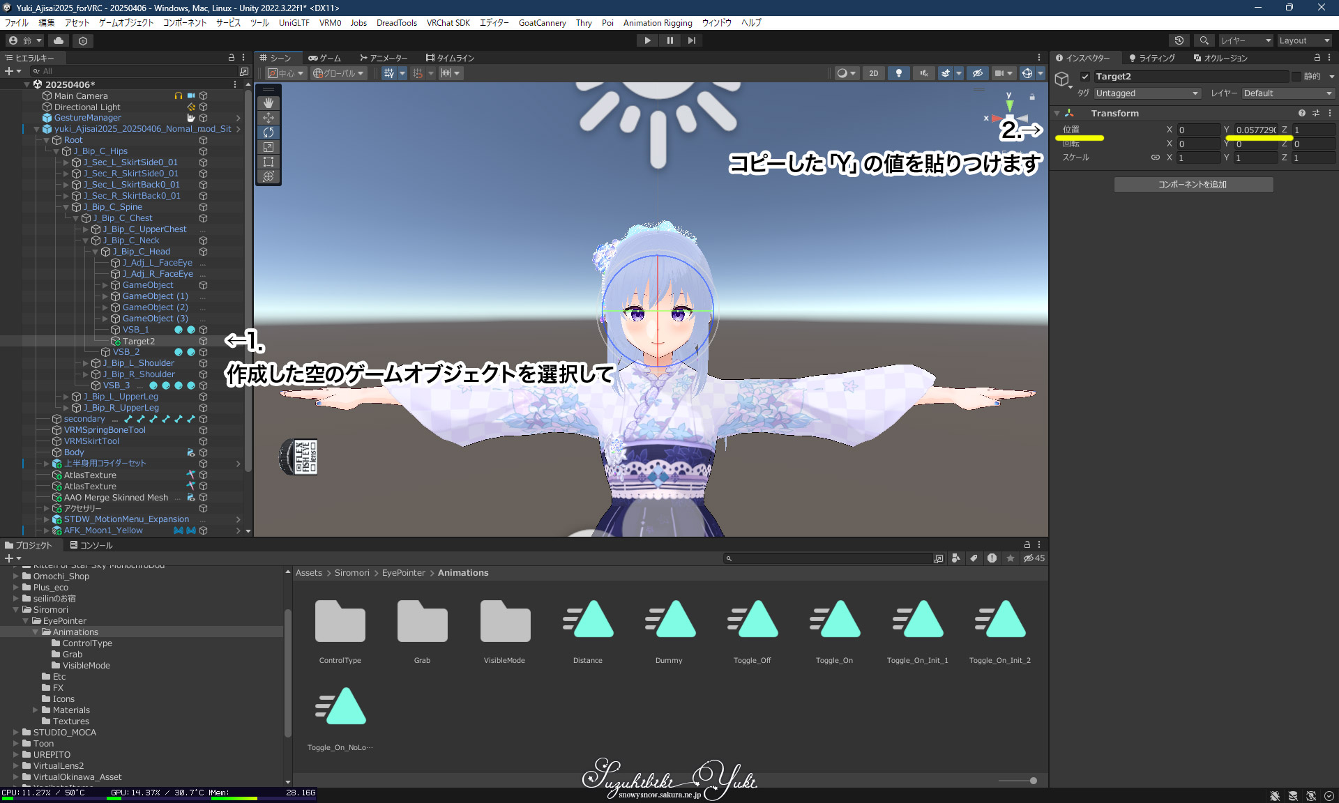Open undo history icon

point(1179,40)
